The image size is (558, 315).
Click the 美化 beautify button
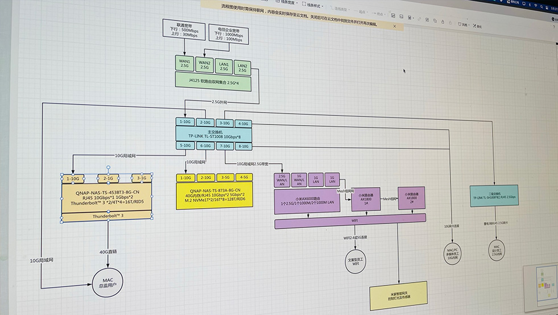pyautogui.click(x=478, y=26)
